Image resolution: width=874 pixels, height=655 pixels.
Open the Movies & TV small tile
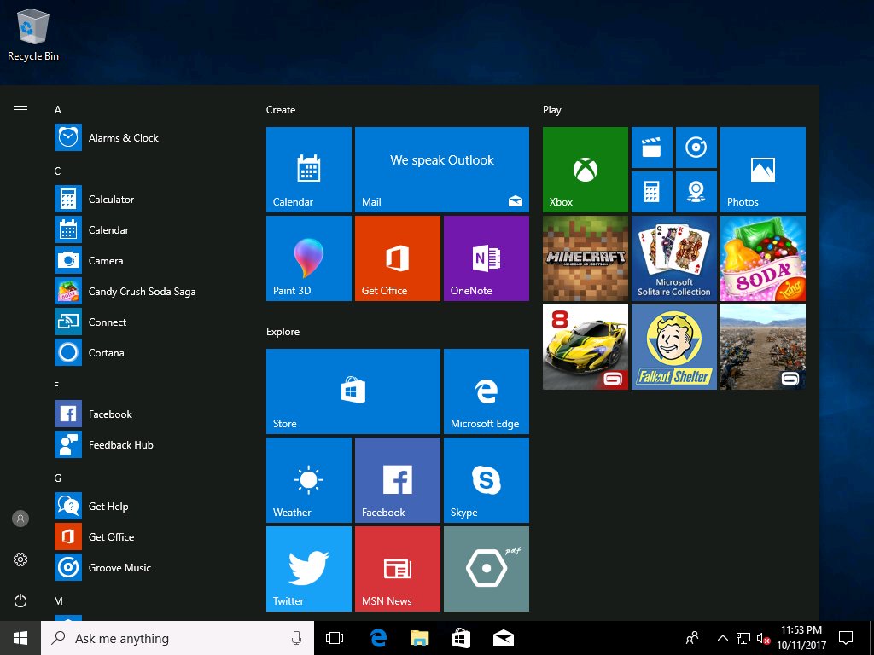click(651, 148)
